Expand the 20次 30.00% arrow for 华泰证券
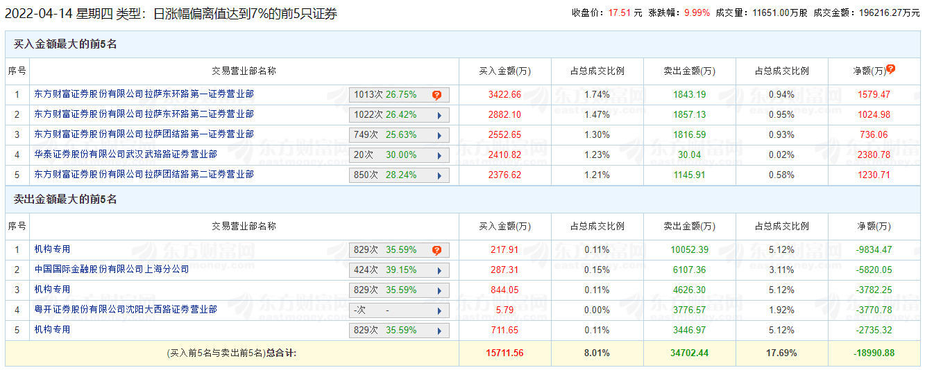The height and width of the screenshot is (370, 925). 439,156
